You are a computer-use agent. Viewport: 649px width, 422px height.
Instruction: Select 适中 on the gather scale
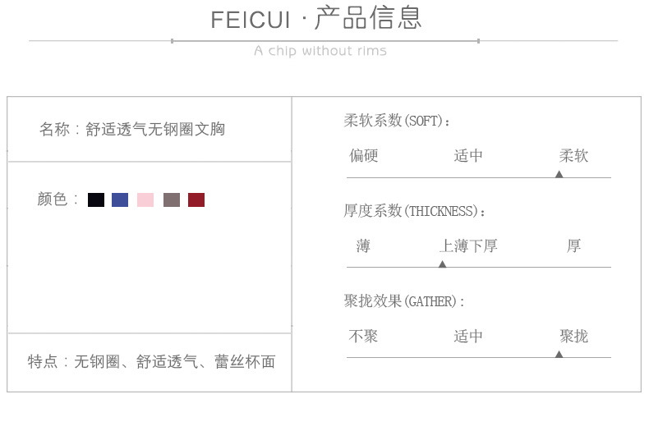468,336
